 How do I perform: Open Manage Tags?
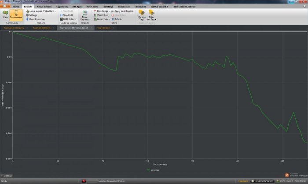[141, 16]
